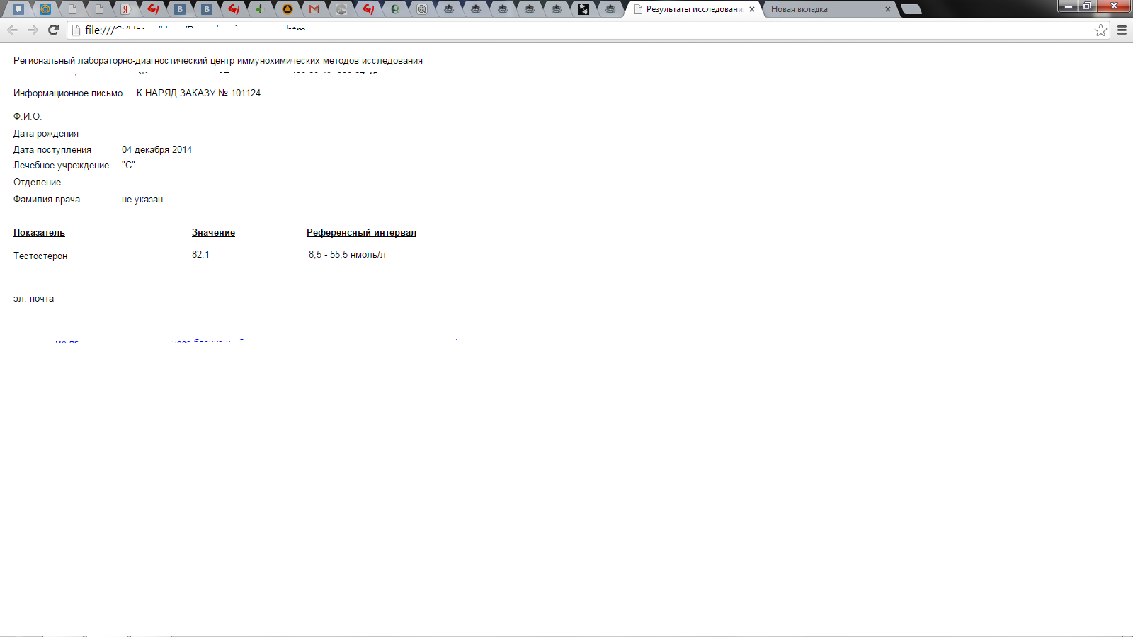Screen dimensions: 1133x637
Task: Close the Результаты исследования tab
Action: click(752, 9)
